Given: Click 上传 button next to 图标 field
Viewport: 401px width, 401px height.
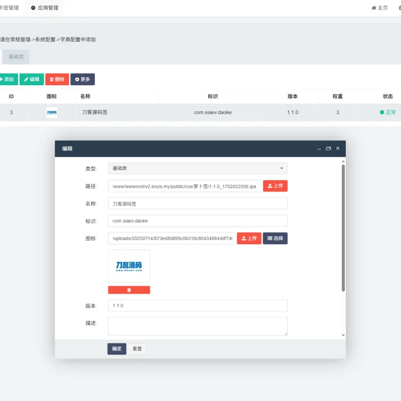Looking at the screenshot, I should pyautogui.click(x=249, y=239).
